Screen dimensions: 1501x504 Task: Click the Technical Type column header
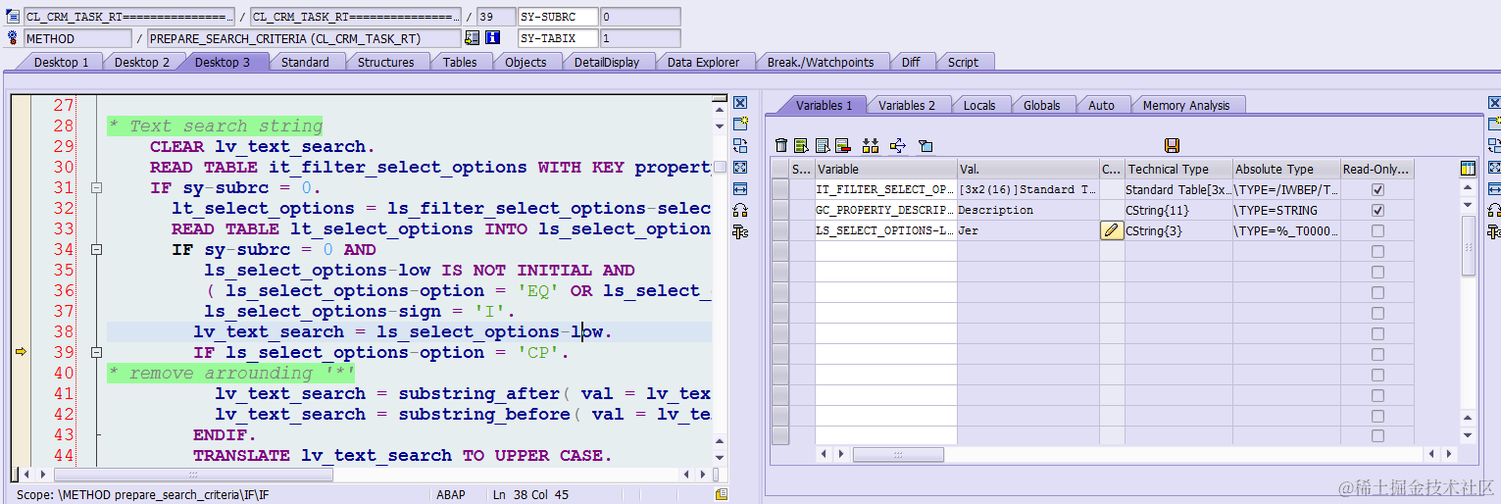(x=1178, y=169)
